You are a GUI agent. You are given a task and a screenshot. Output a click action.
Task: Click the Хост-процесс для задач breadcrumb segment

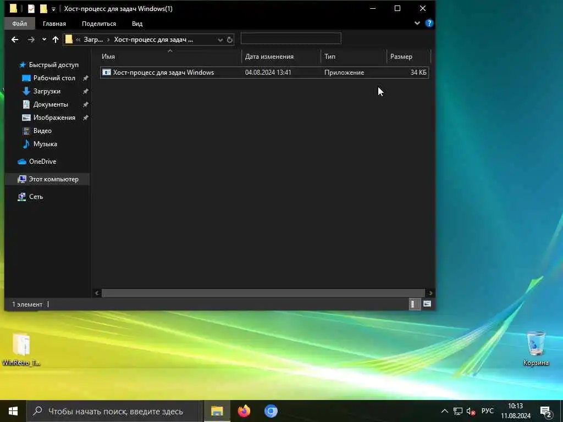coord(153,40)
